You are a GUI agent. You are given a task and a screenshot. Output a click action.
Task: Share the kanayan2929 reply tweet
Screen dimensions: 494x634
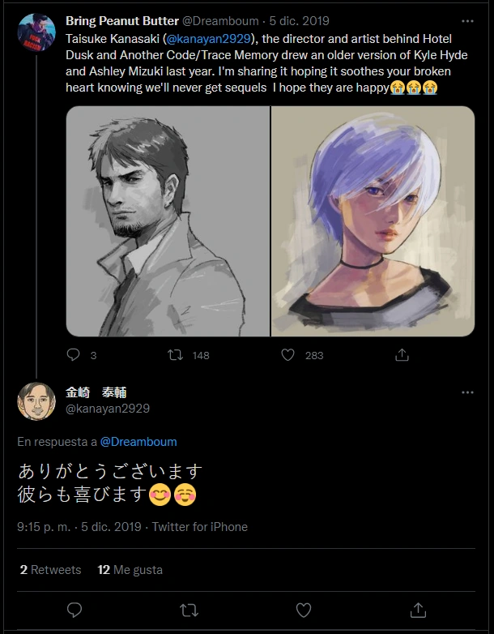[x=418, y=609]
